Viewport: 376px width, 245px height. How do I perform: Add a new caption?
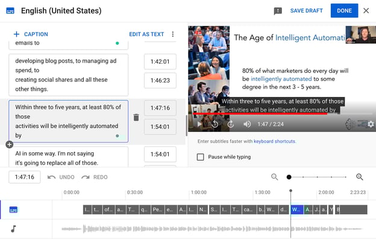coord(30,34)
